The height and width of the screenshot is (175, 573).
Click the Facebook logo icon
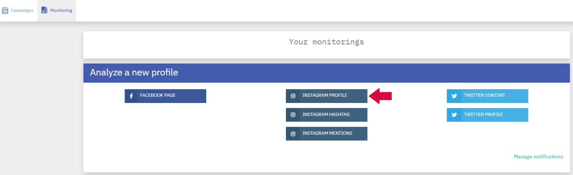(x=131, y=96)
